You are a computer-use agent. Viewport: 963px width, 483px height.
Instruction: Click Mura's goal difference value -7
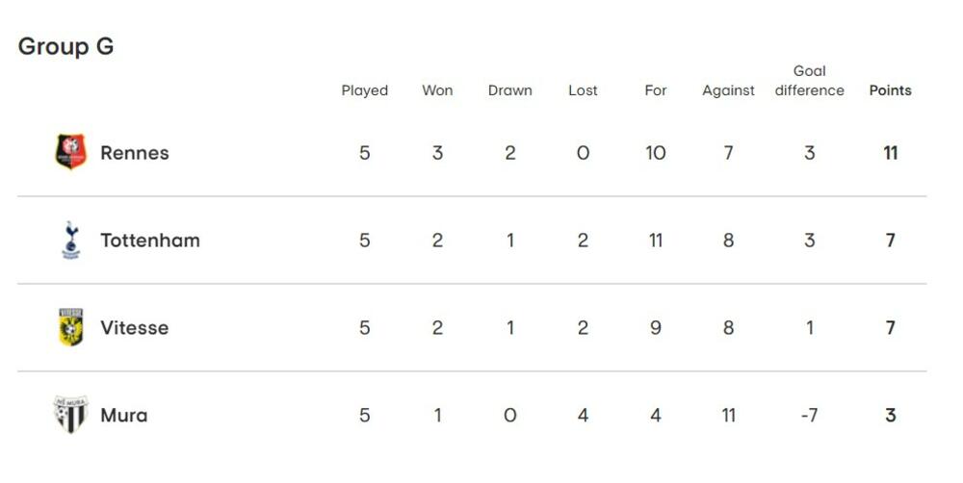click(x=809, y=416)
